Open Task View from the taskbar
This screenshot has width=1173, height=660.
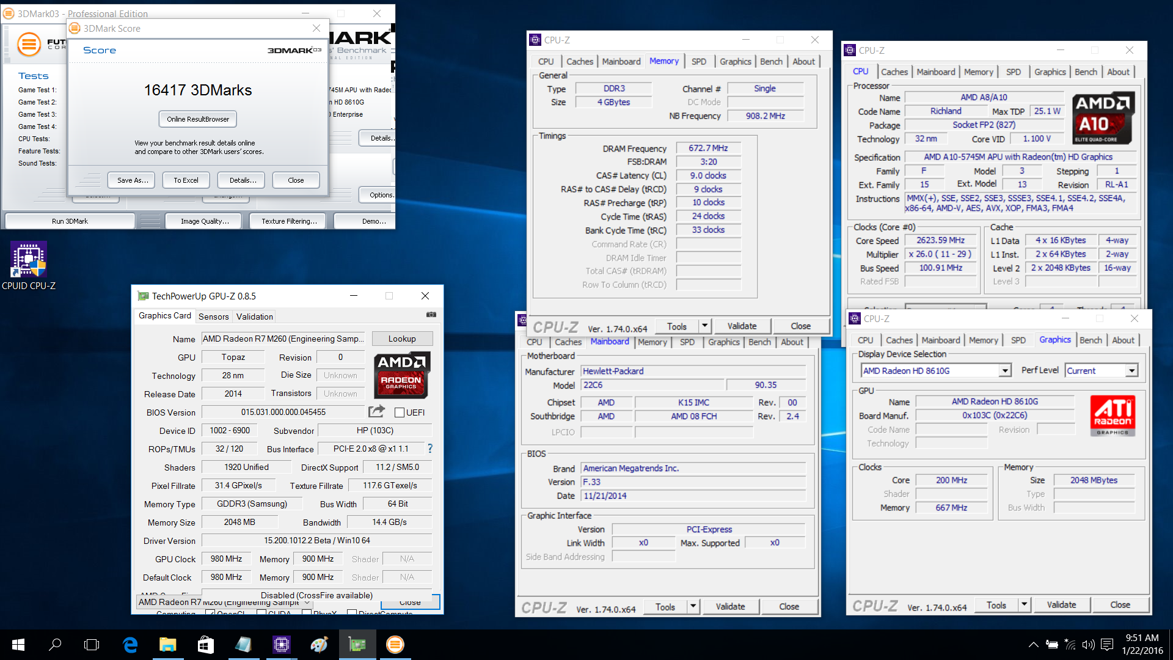click(x=92, y=644)
